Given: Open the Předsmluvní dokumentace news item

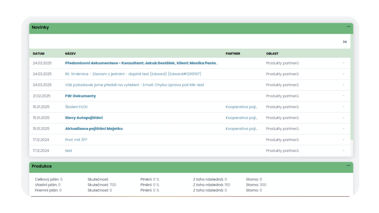Looking at the screenshot, I should (x=141, y=63).
